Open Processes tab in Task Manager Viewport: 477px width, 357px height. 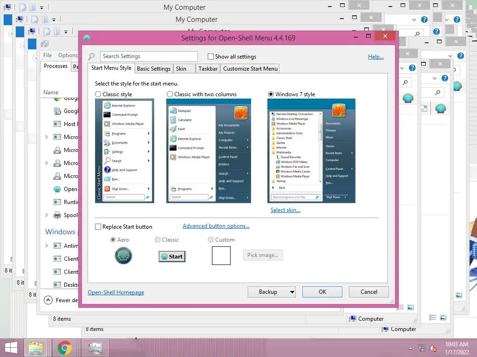coord(56,66)
